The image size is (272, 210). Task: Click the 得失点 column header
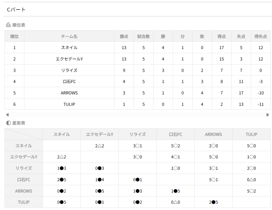pyautogui.click(x=261, y=36)
